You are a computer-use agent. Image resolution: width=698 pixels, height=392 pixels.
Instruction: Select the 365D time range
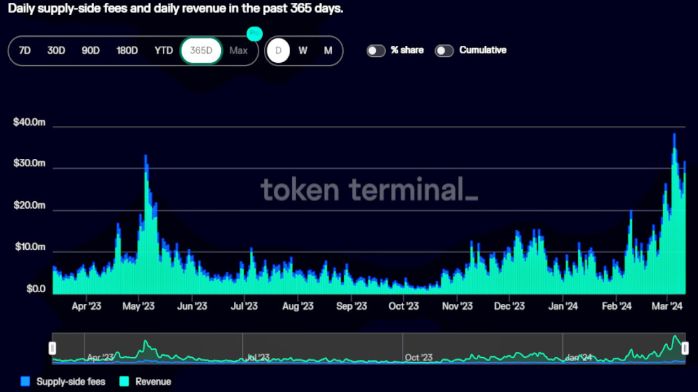(201, 51)
